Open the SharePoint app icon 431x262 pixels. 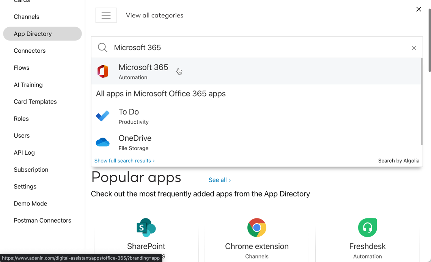[146, 227]
